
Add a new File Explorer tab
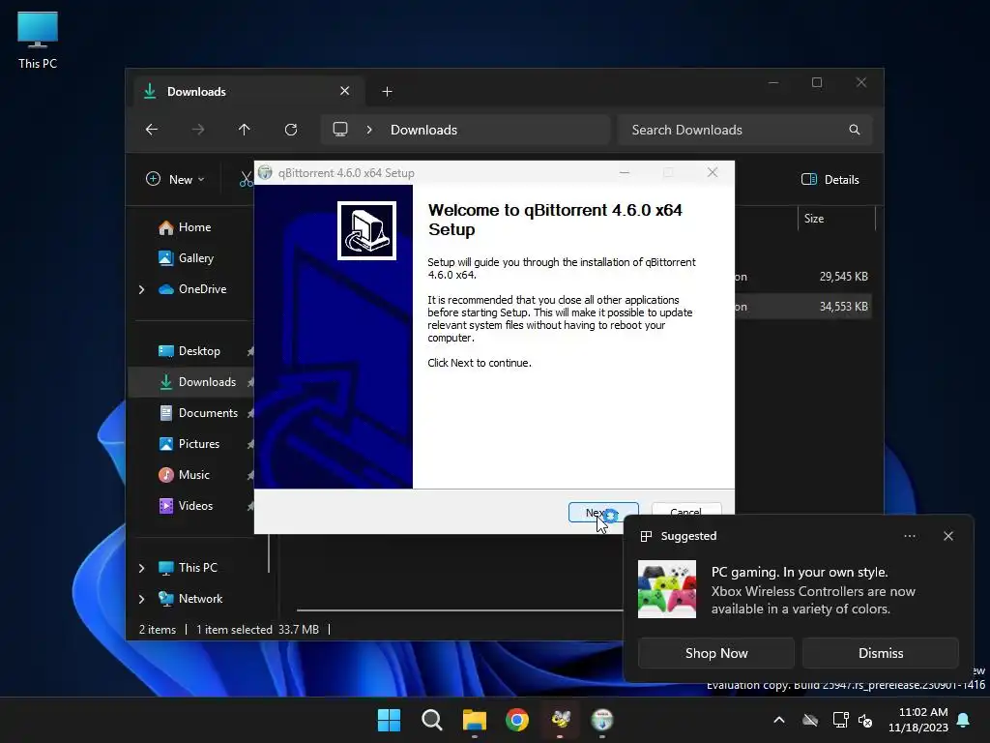[x=387, y=92]
